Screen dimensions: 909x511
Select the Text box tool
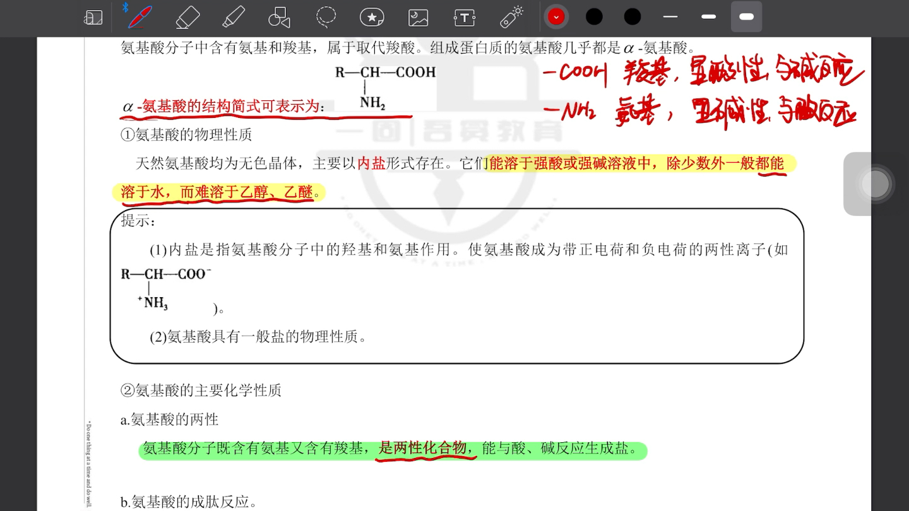pos(465,18)
